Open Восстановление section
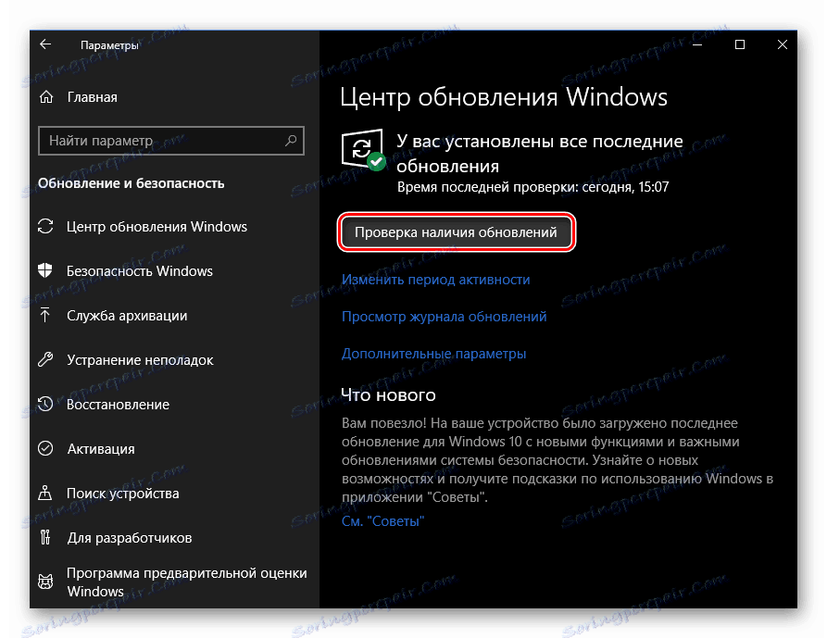The width and height of the screenshot is (827, 638). (119, 405)
